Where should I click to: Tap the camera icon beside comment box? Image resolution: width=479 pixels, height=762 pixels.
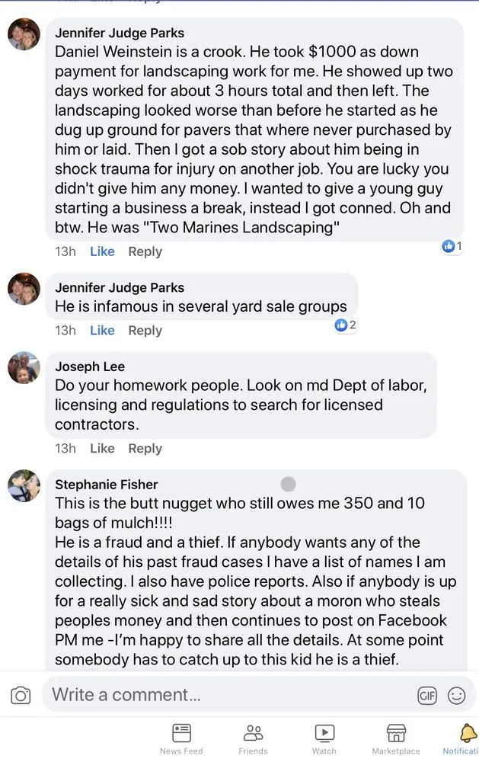point(21,695)
